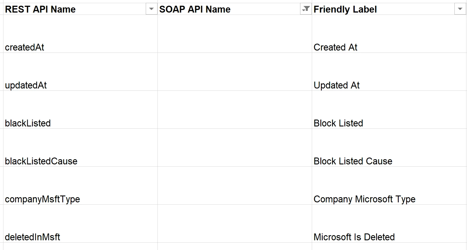Click the Block Listed Cause cell
Image resolution: width=467 pixels, height=250 pixels.
(389, 148)
